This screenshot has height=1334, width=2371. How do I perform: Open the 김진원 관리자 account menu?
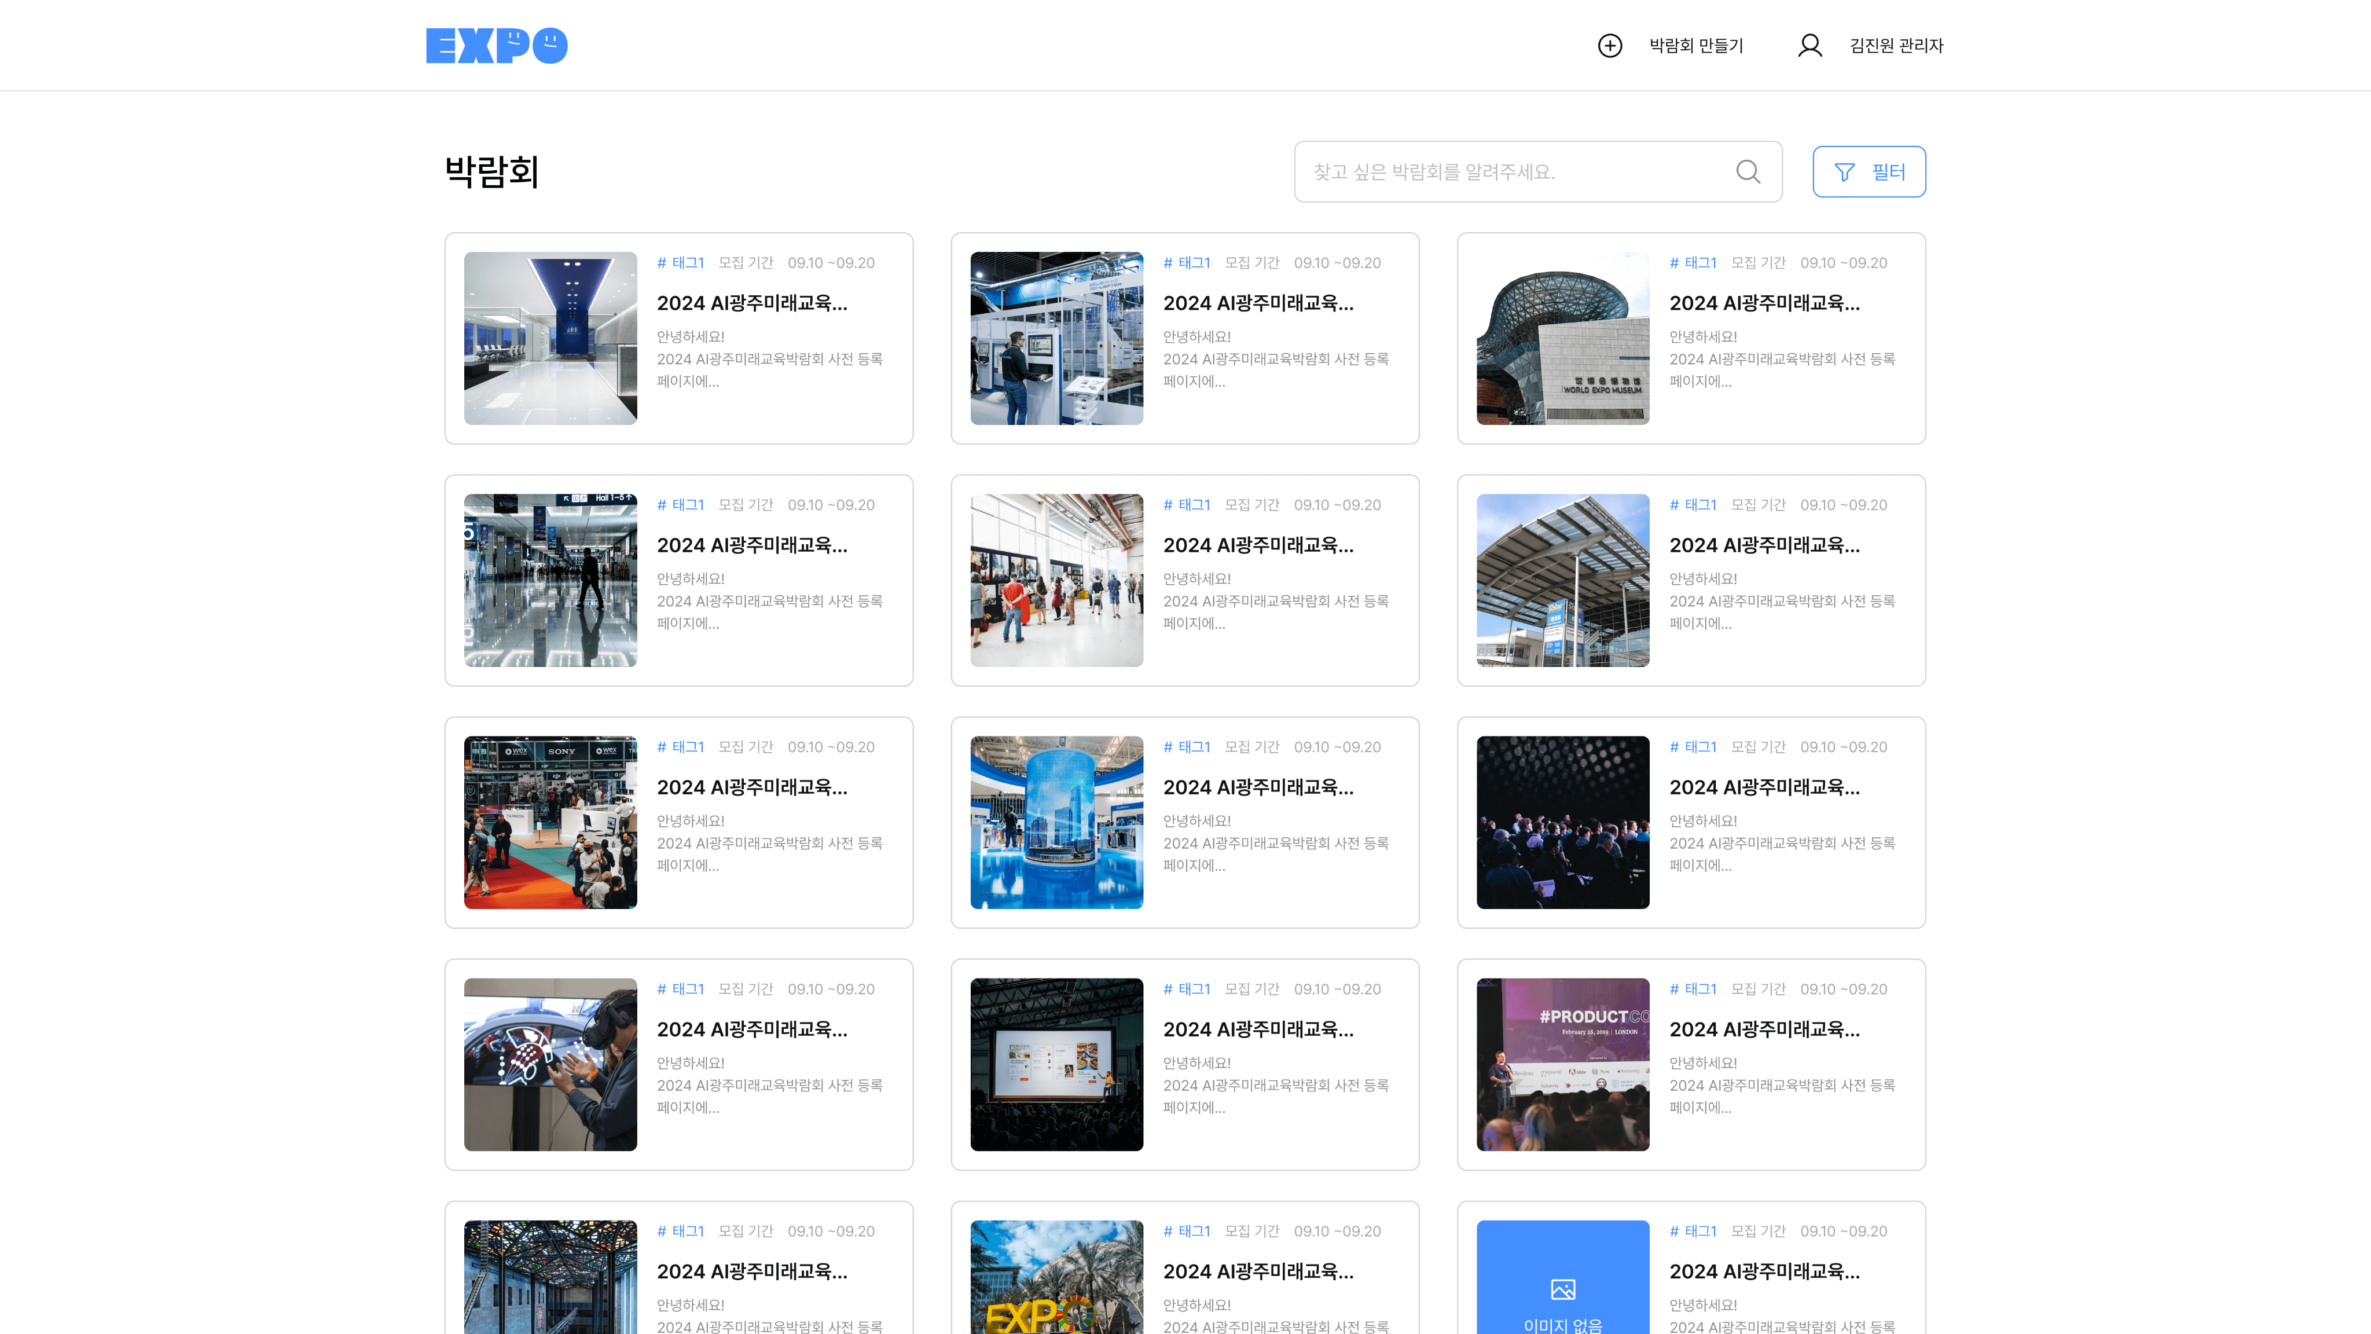[1896, 45]
